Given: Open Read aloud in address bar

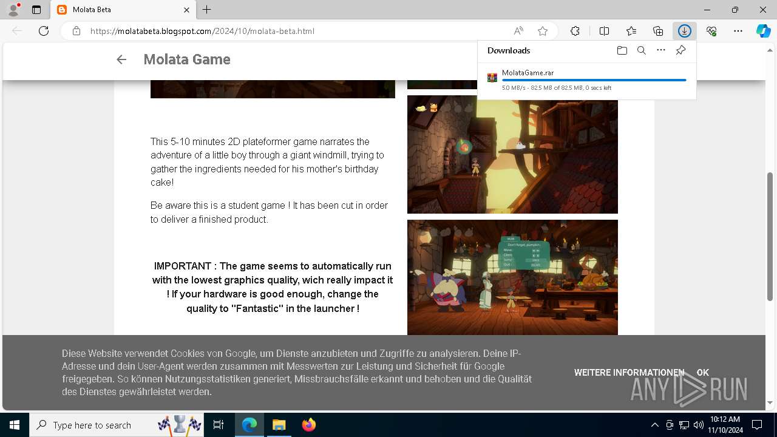Looking at the screenshot, I should [x=518, y=31].
